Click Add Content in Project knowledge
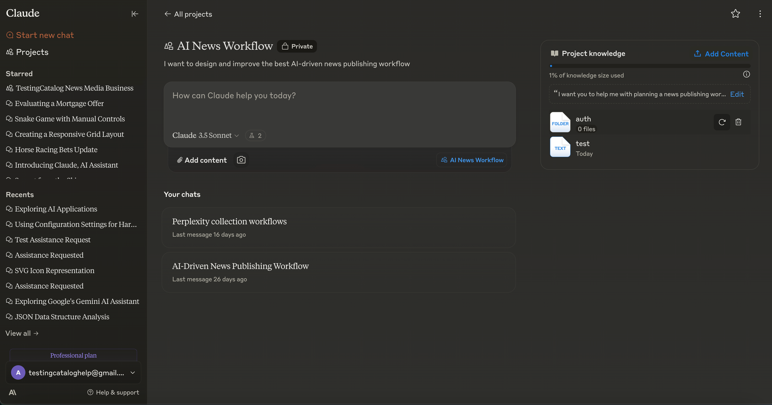 721,54
